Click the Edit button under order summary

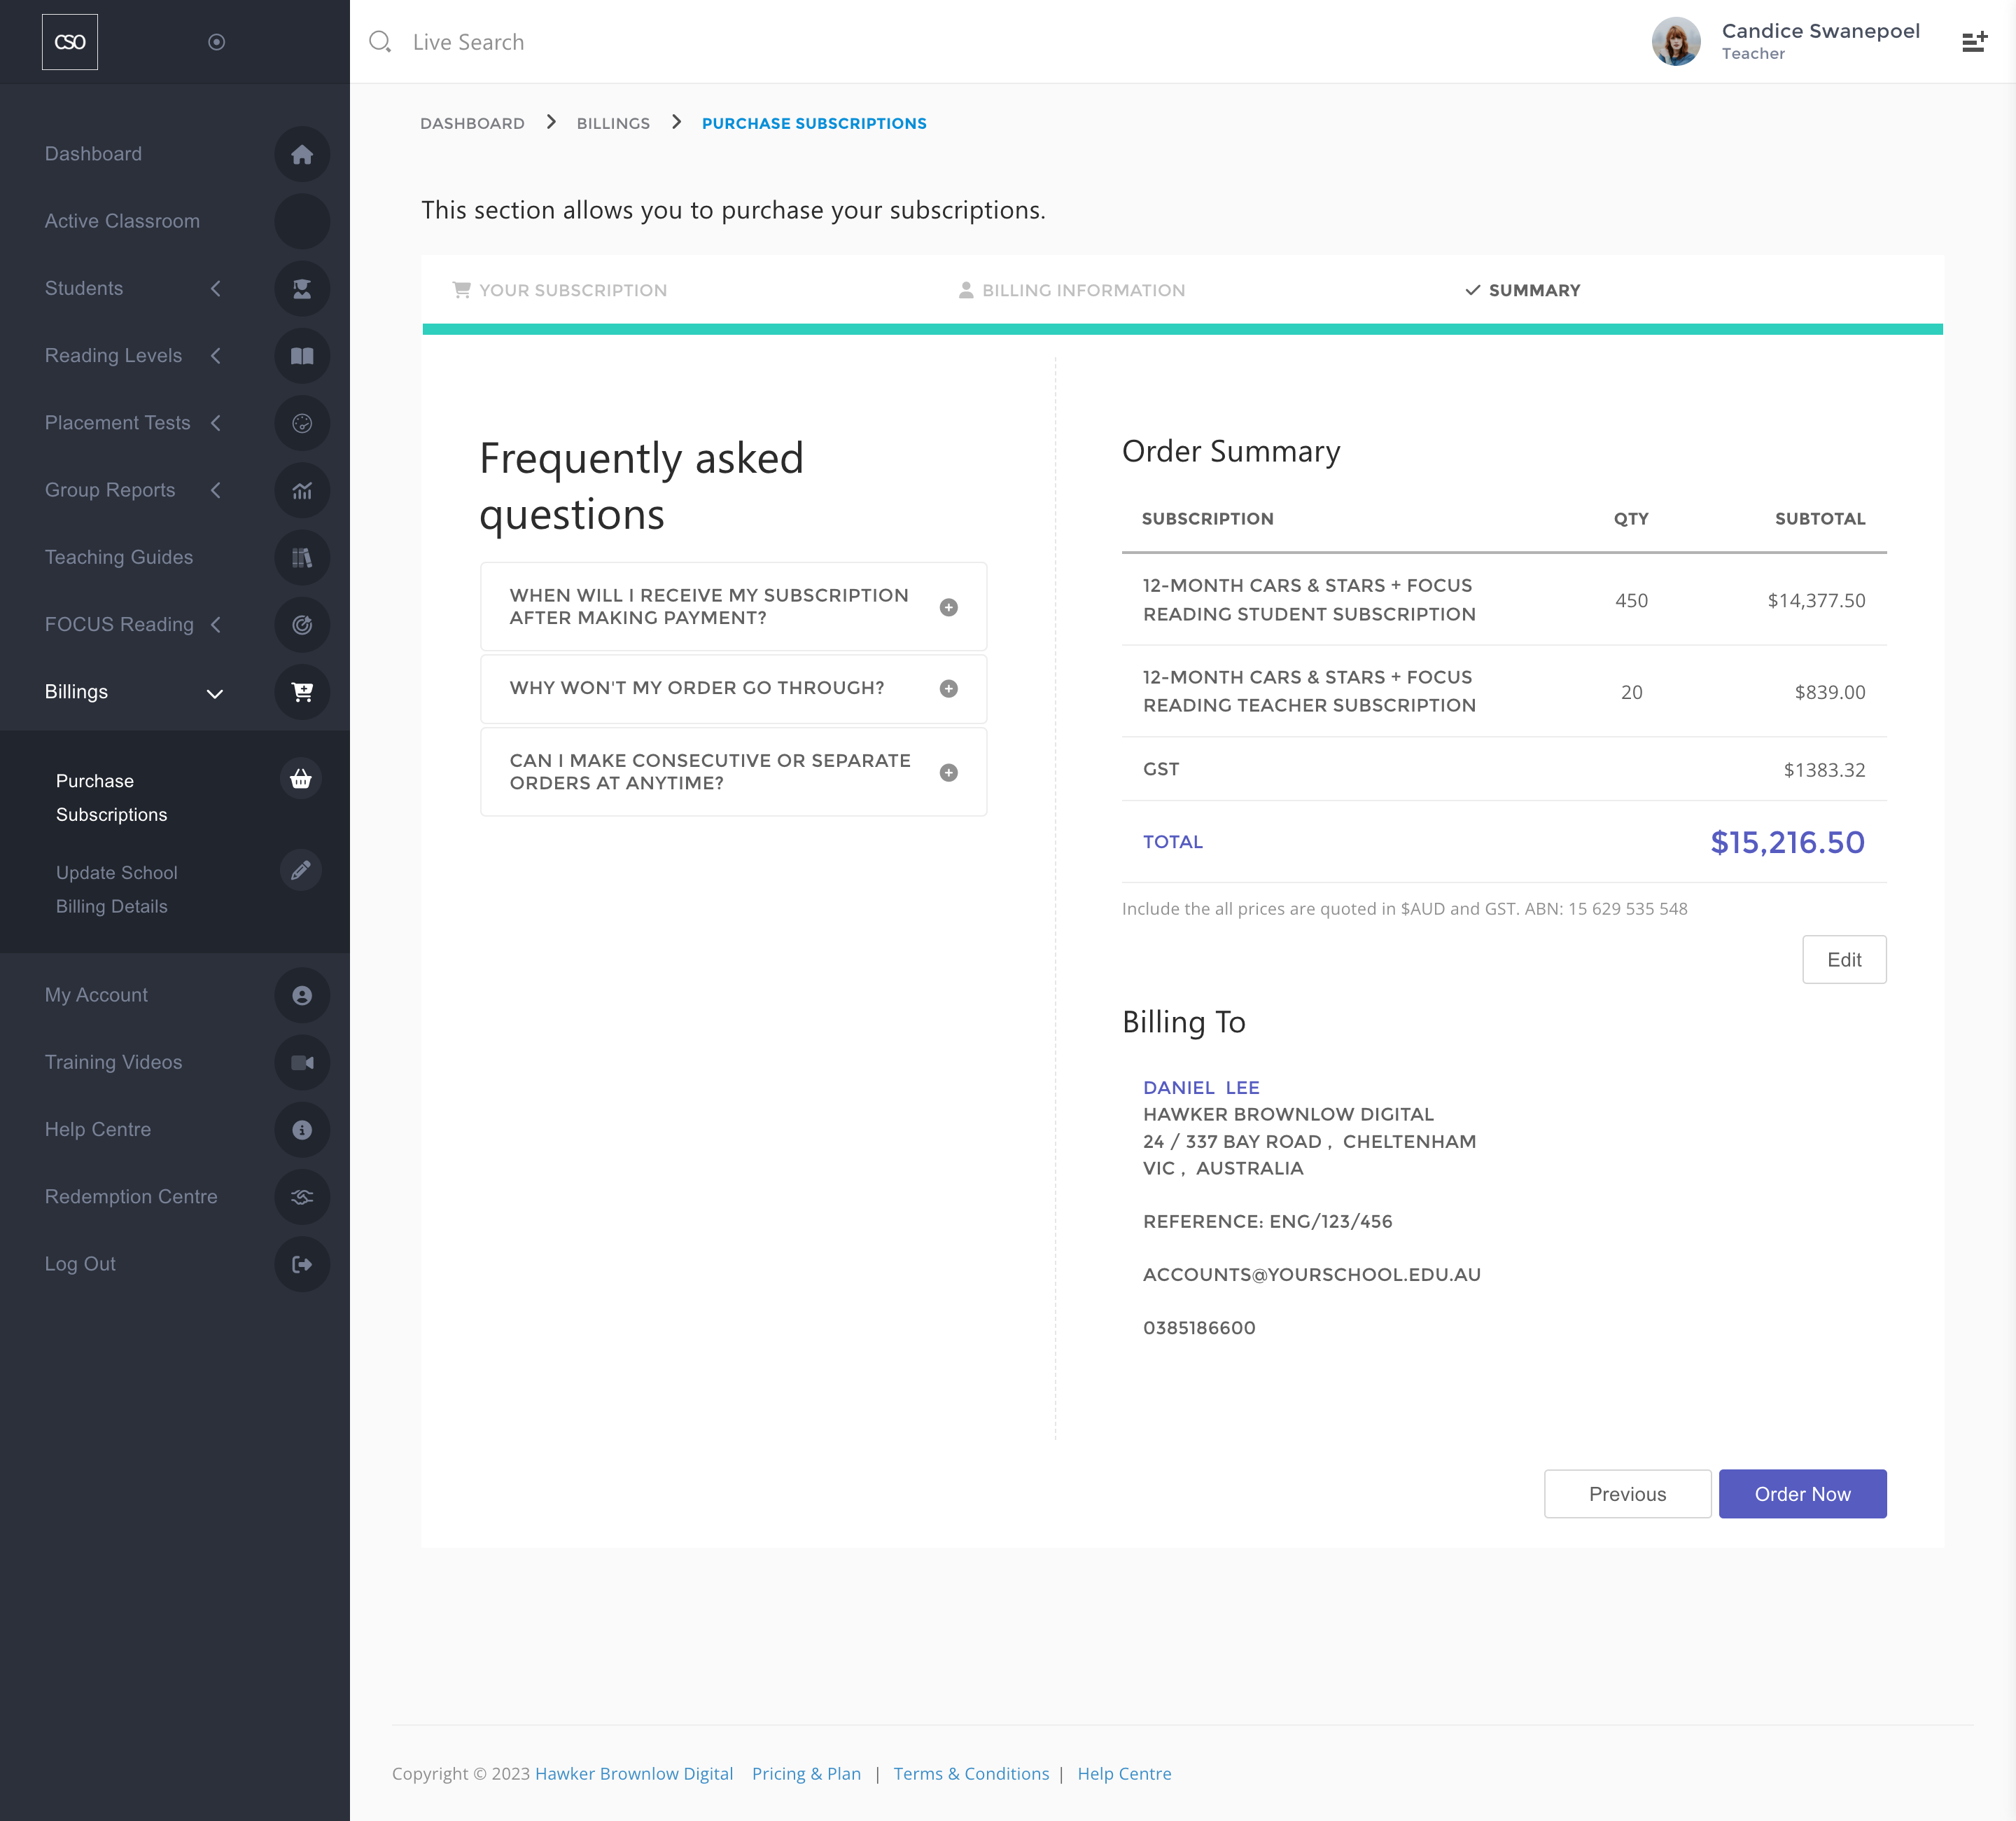coord(1843,960)
